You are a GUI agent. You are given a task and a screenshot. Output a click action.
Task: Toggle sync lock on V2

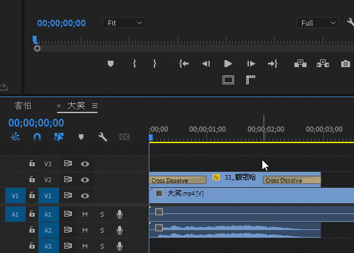pyautogui.click(x=68, y=180)
